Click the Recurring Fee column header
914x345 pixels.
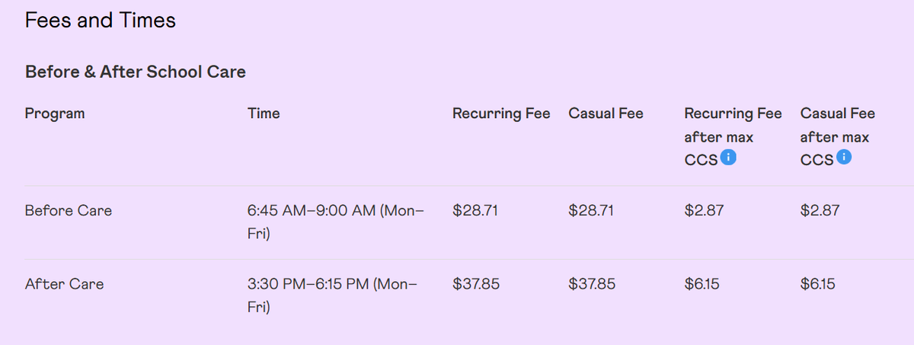point(501,113)
